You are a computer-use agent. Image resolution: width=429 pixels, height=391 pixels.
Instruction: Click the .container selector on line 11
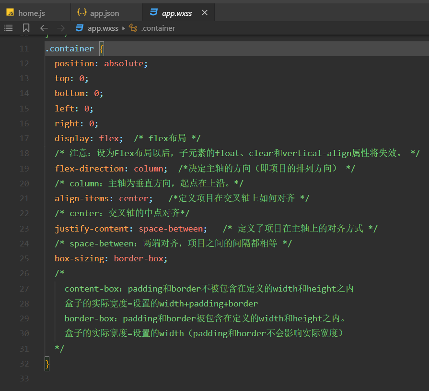click(x=70, y=49)
